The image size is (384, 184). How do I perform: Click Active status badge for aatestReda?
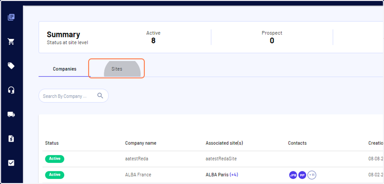tap(55, 159)
